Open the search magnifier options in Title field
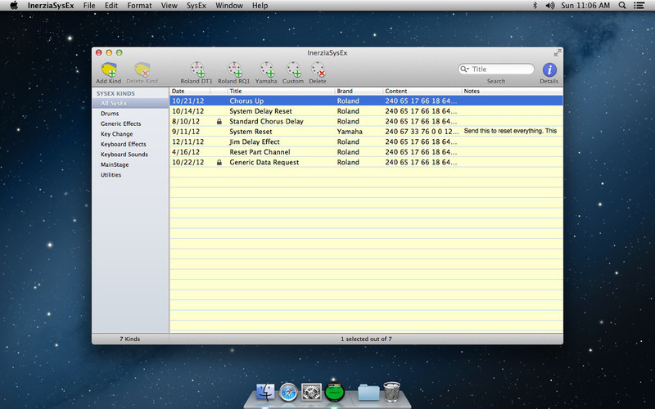 (x=464, y=70)
